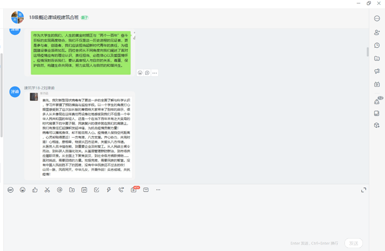The height and width of the screenshot is (251, 385).
Task: Click the envelope icon in the input toolbar
Action: (146, 190)
